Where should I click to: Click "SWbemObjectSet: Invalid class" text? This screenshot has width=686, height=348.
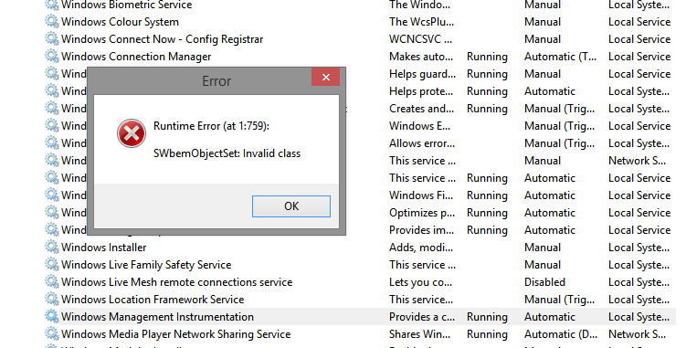tap(227, 153)
